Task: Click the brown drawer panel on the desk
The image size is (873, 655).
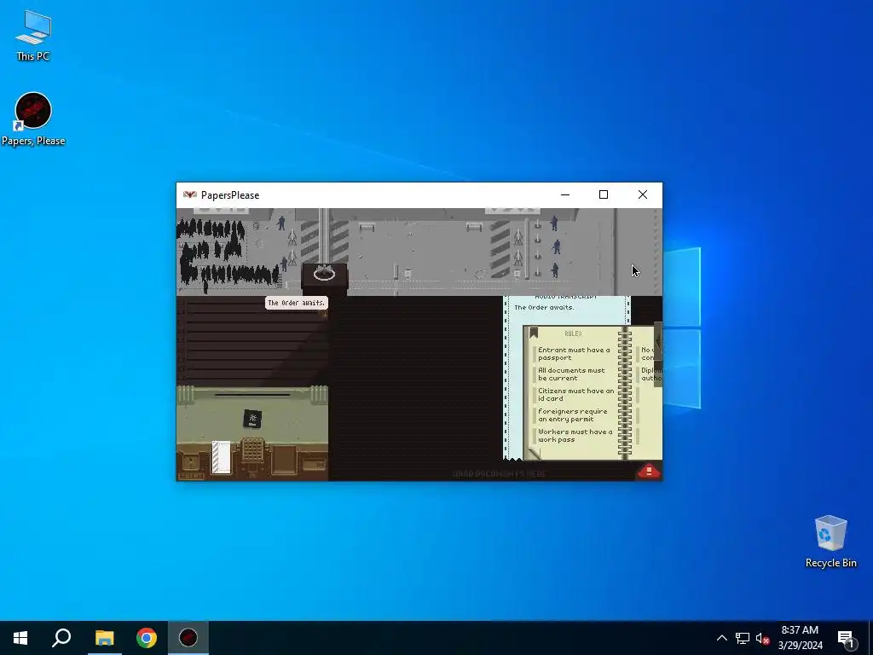Action: click(x=284, y=459)
